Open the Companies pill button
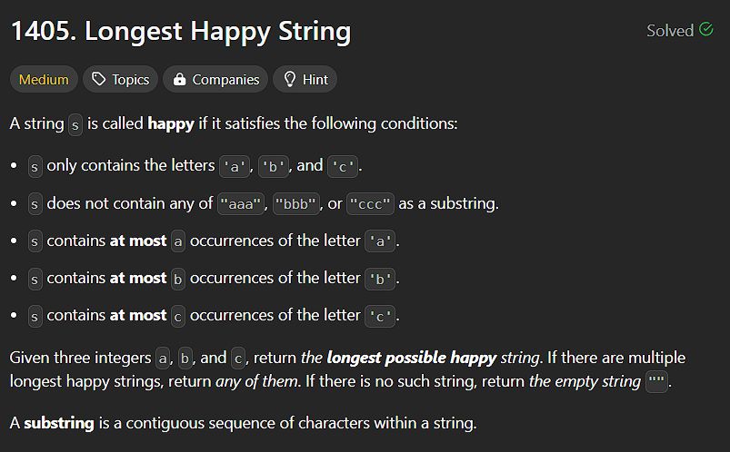 (215, 79)
